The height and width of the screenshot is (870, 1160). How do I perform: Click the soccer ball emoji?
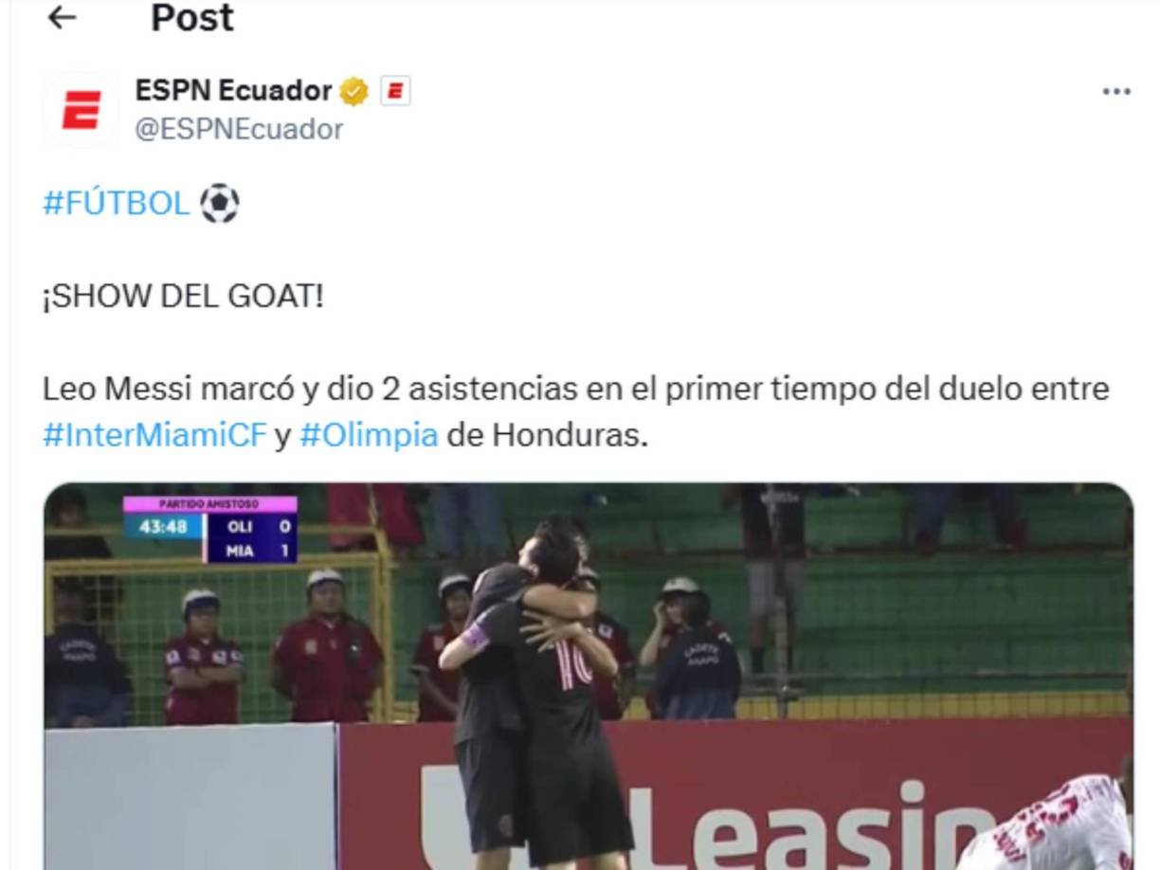(x=219, y=203)
